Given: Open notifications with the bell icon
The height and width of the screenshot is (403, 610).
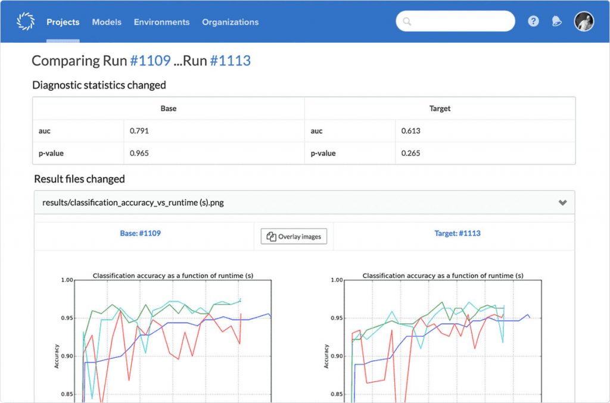Looking at the screenshot, I should [556, 21].
